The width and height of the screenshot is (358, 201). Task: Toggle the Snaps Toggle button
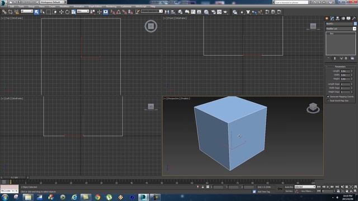(112, 12)
